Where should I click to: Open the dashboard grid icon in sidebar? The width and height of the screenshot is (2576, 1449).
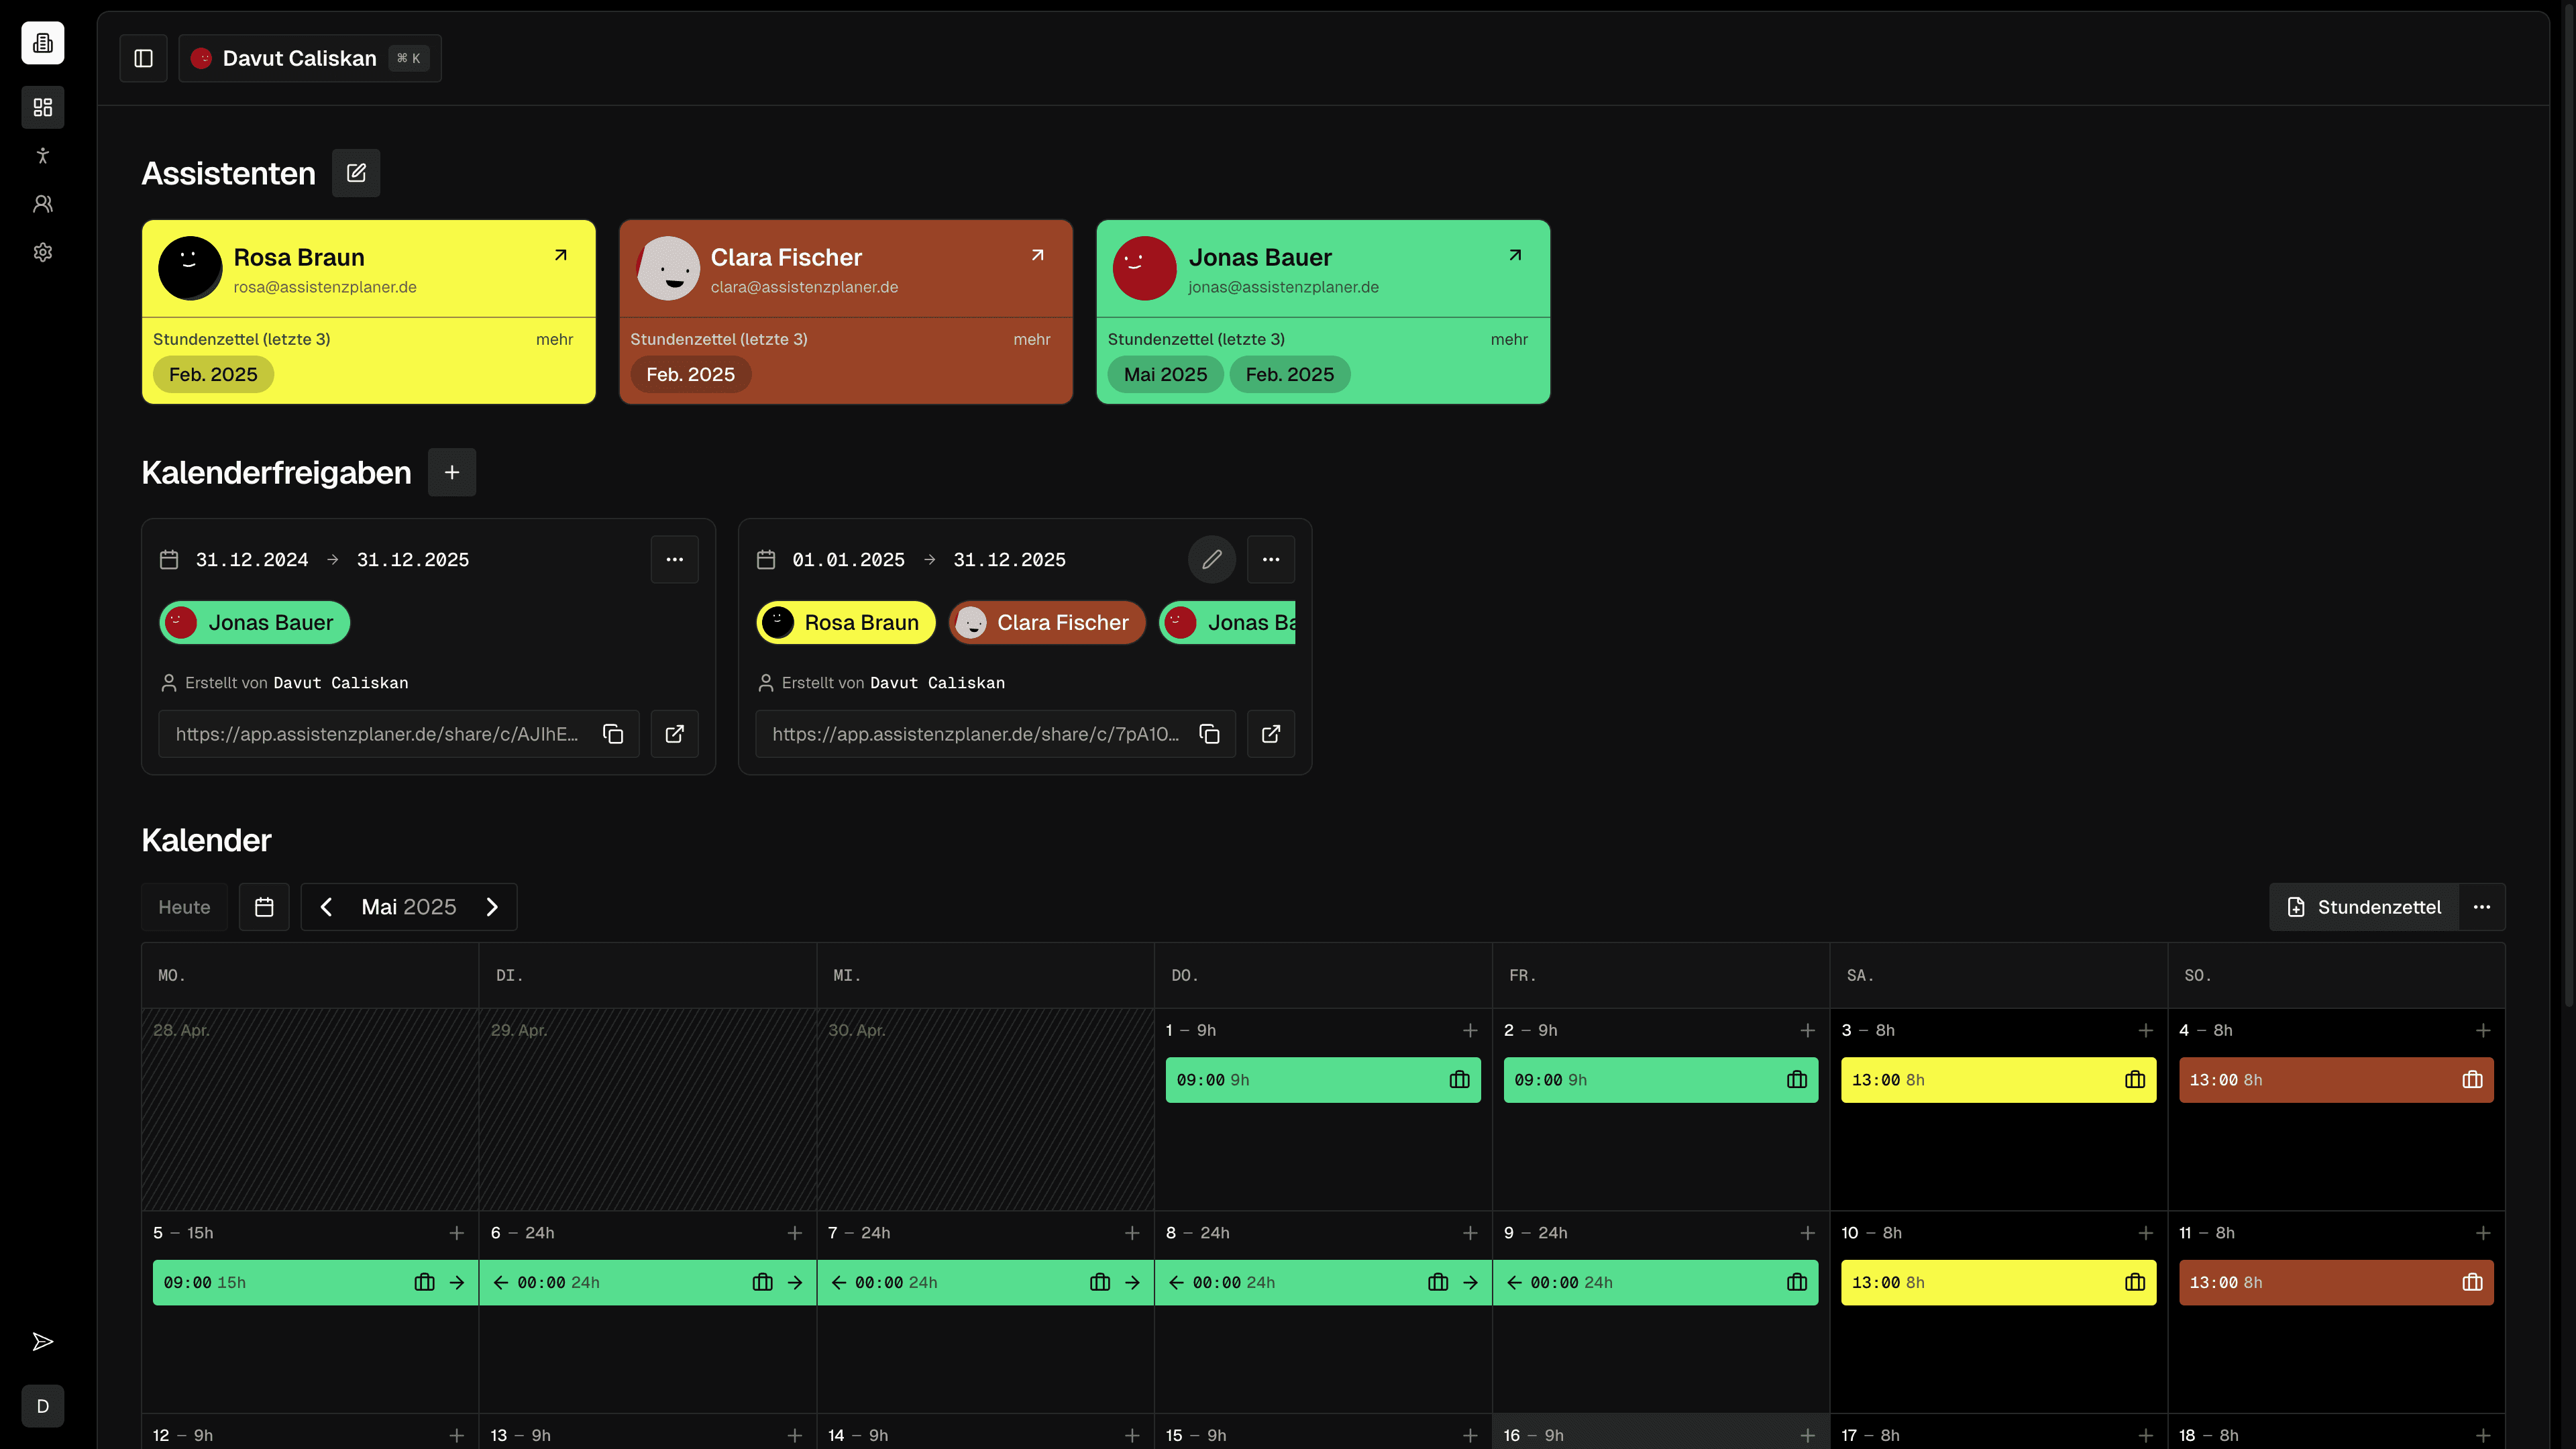click(x=43, y=107)
